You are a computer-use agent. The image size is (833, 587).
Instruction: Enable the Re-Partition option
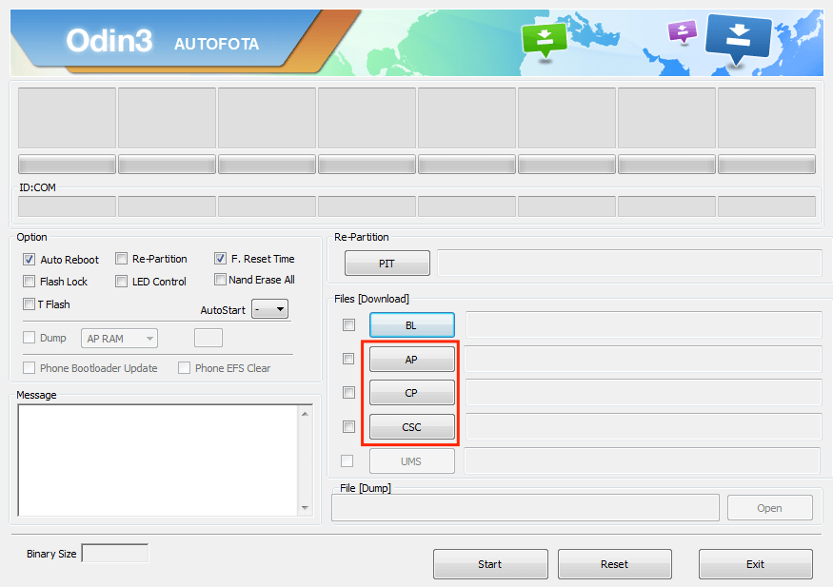pyautogui.click(x=122, y=259)
